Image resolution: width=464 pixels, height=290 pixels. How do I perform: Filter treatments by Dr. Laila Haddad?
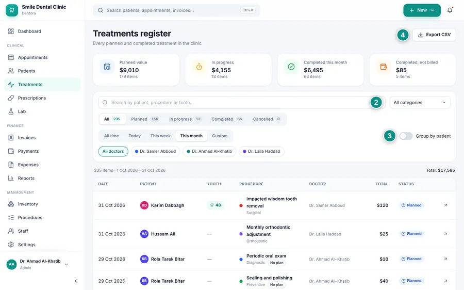pos(261,151)
